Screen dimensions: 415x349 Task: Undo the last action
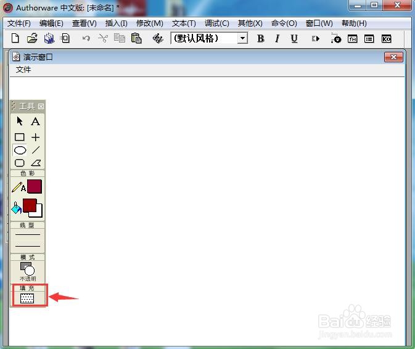tap(86, 39)
